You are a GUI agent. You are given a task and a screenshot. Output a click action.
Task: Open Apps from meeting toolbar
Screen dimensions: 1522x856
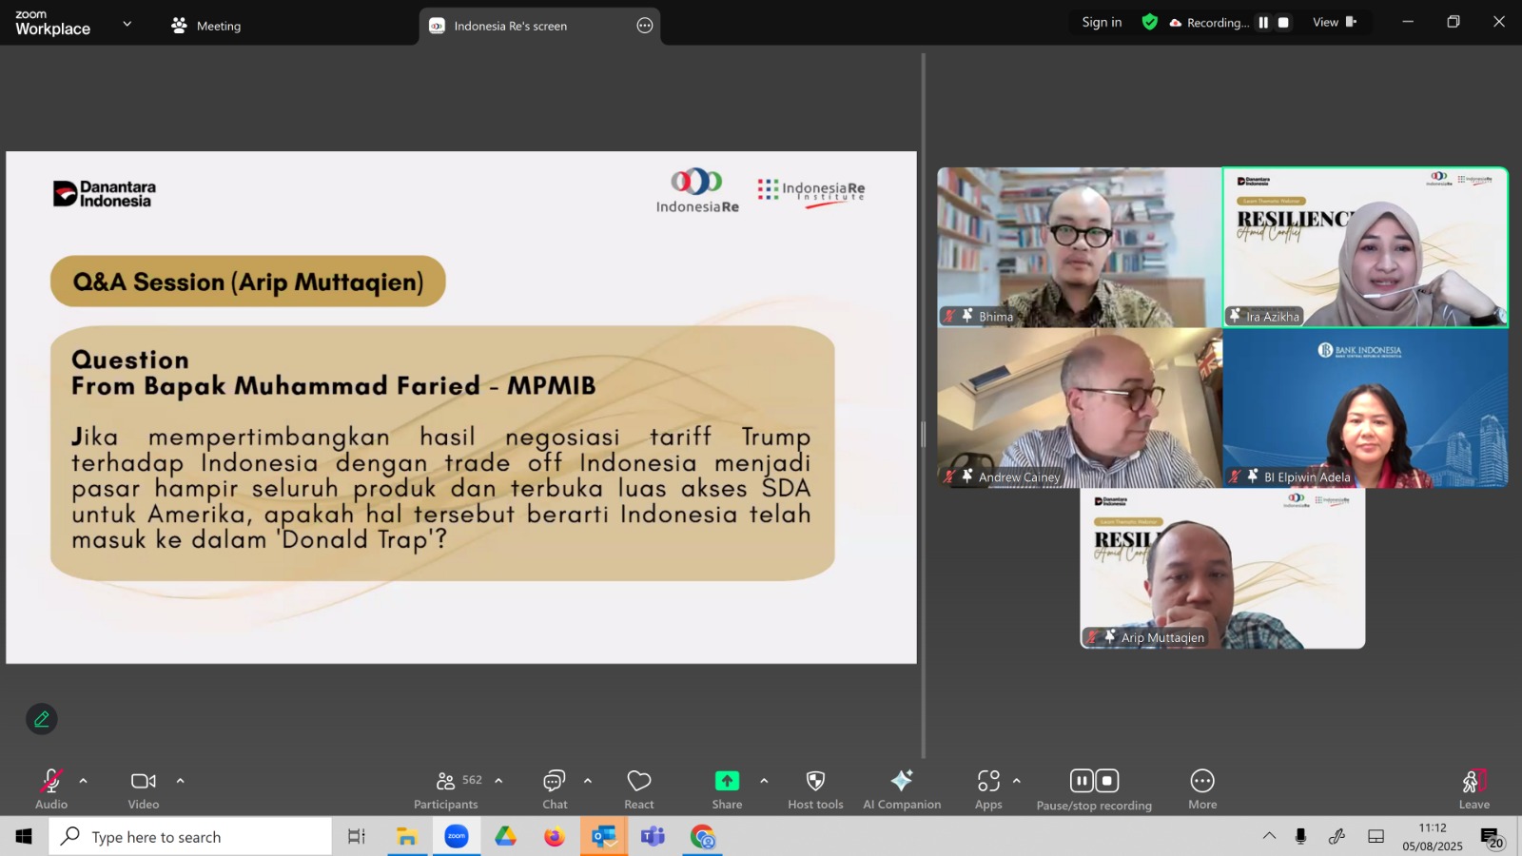(x=988, y=789)
